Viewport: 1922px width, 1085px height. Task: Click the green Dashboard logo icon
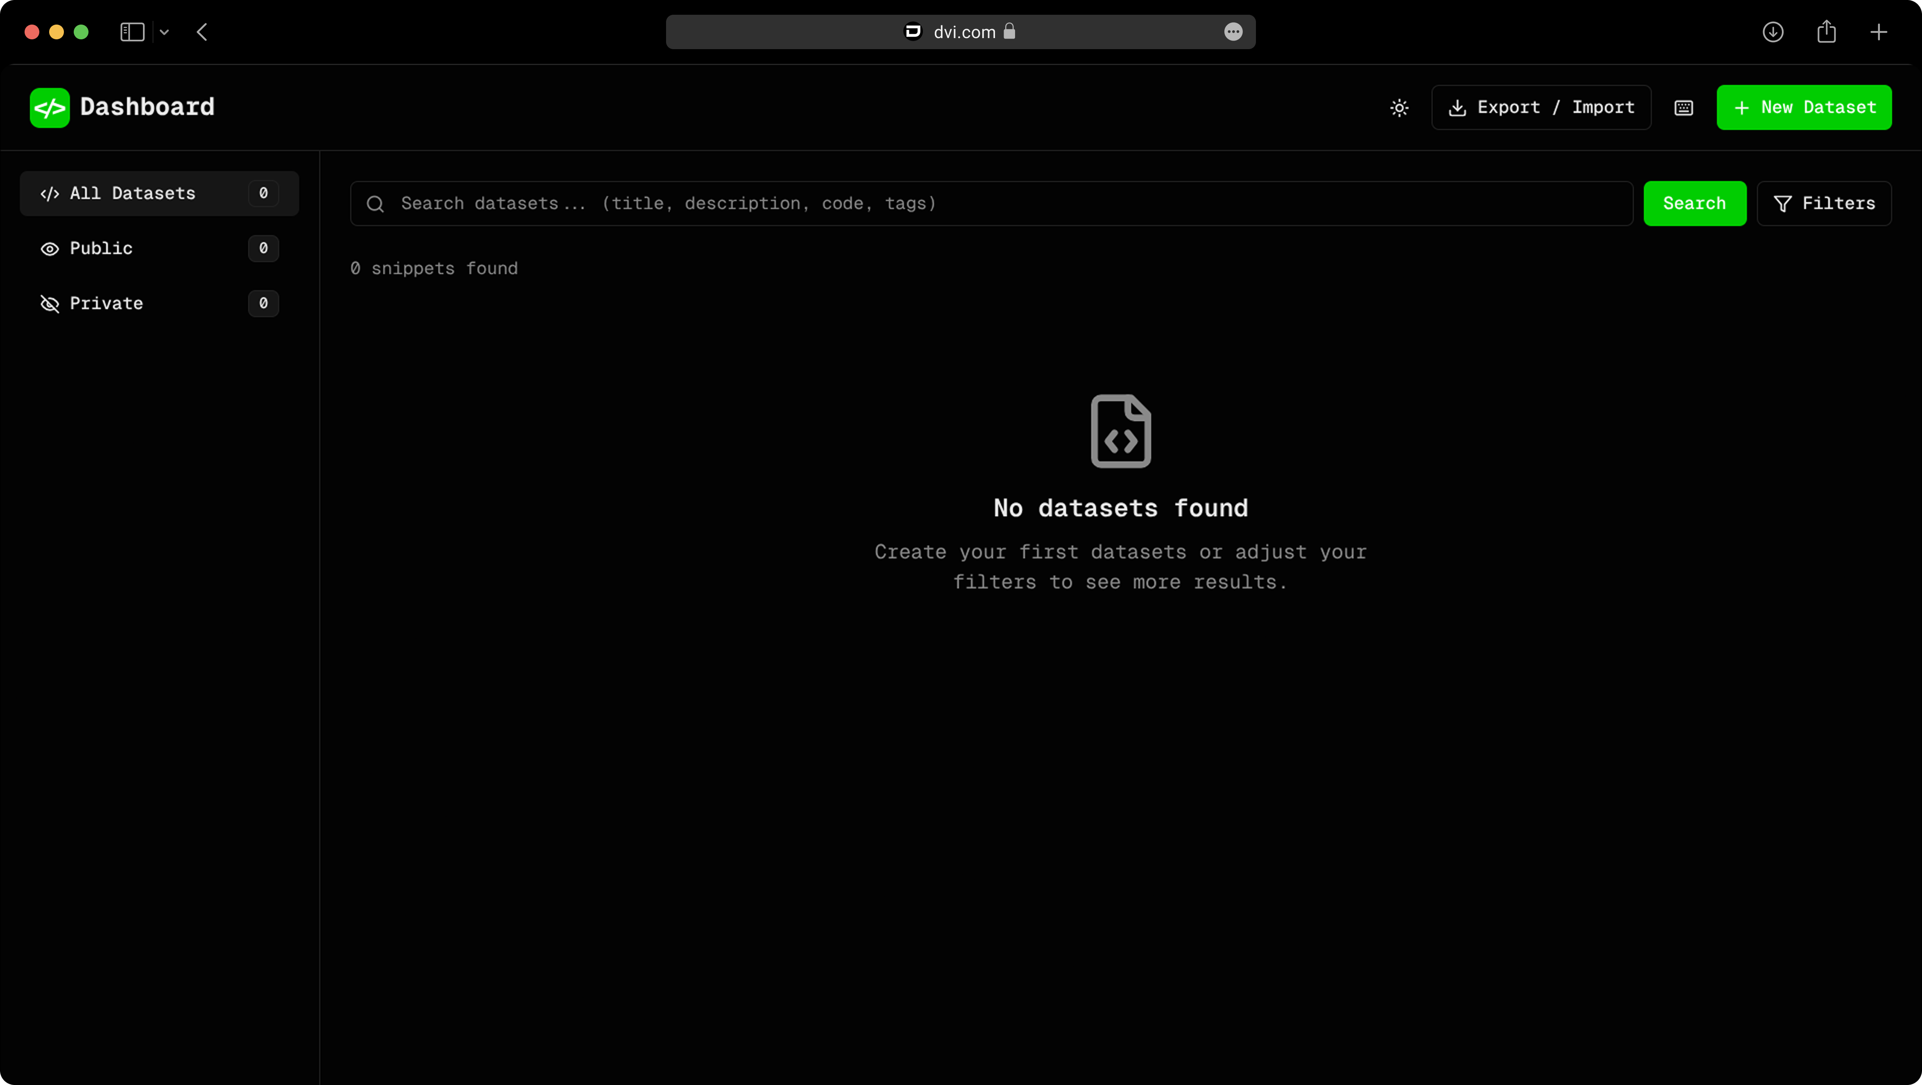tap(50, 107)
